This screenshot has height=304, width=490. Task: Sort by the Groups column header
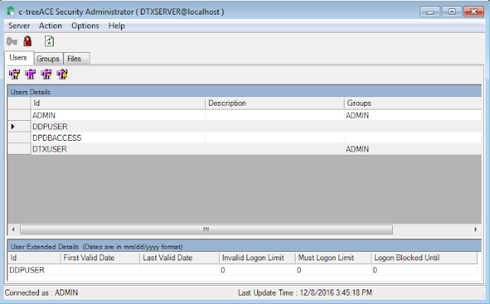(x=413, y=103)
